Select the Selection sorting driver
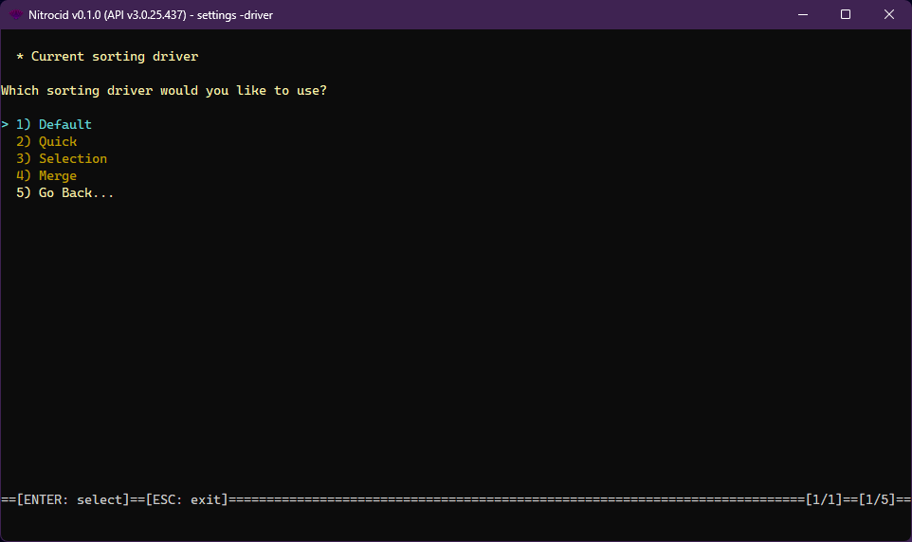Viewport: 912px width, 542px height. [72, 159]
